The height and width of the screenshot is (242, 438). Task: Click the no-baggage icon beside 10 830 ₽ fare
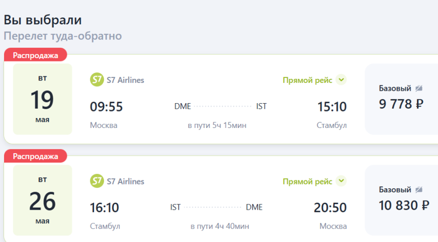[x=419, y=189]
